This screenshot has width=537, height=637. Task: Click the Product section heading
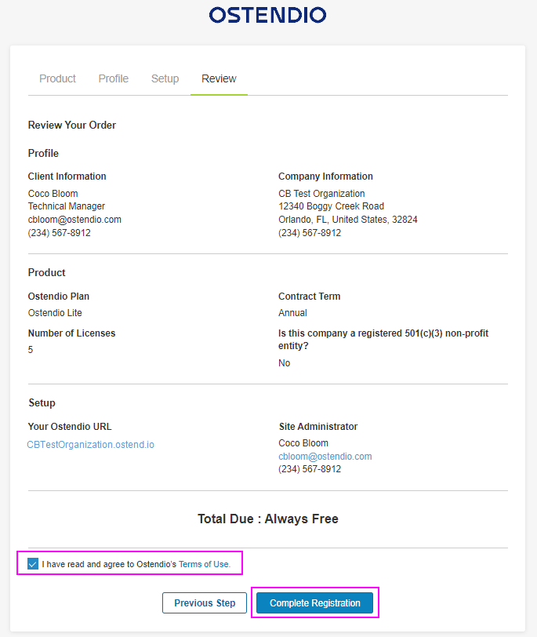47,272
